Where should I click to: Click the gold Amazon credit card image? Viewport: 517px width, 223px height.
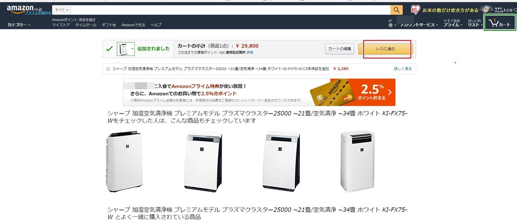[332, 93]
